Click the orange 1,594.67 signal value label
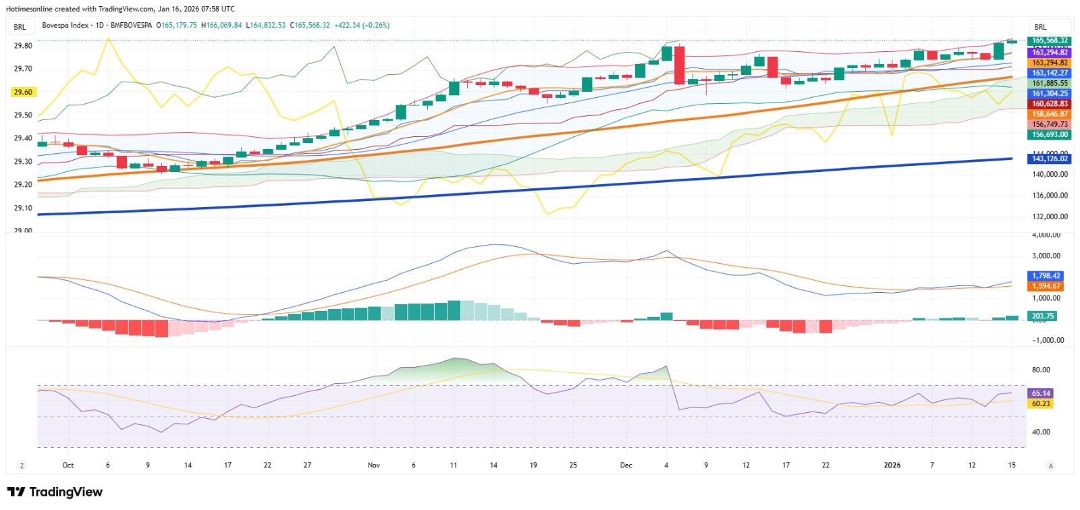1080x510 pixels. 1046,286
